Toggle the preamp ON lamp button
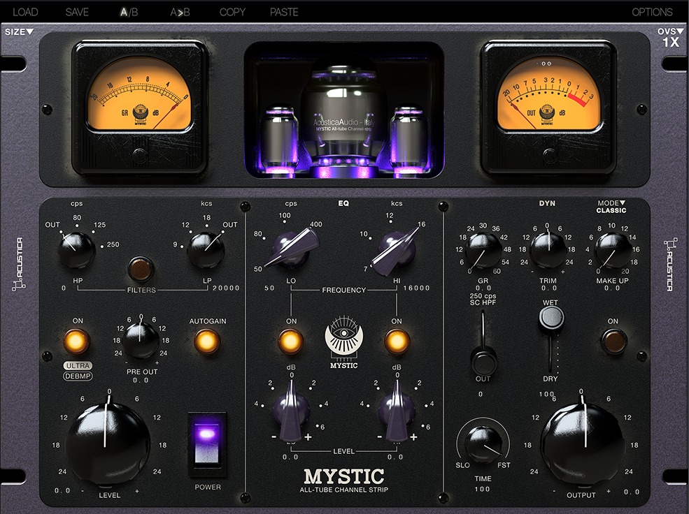The image size is (689, 514). 76,342
